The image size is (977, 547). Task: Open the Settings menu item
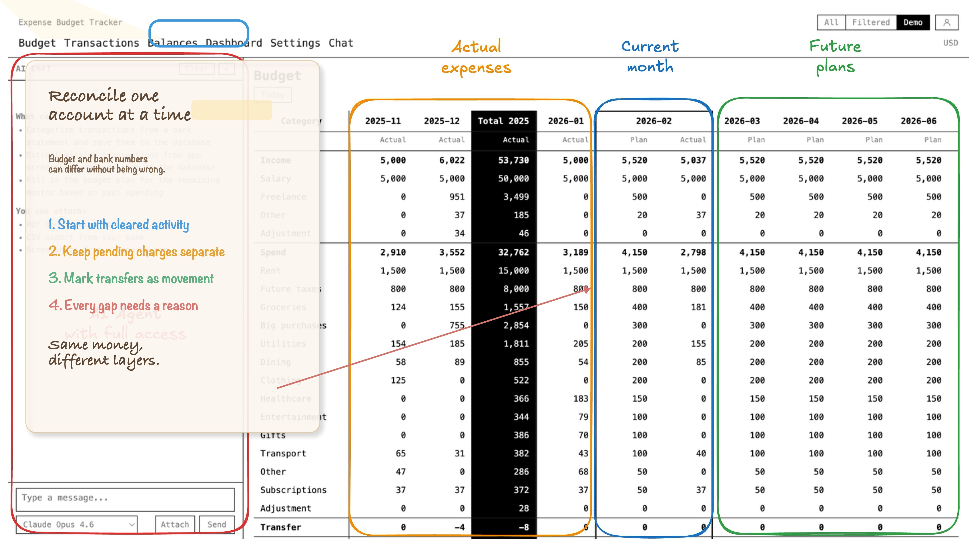(295, 43)
